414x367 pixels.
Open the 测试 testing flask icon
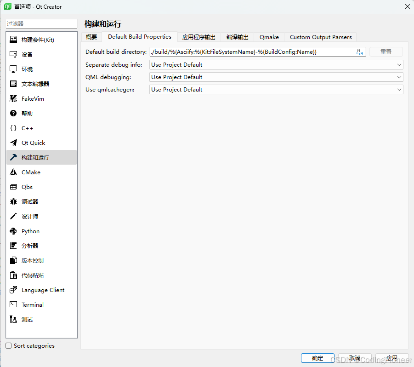(13, 320)
